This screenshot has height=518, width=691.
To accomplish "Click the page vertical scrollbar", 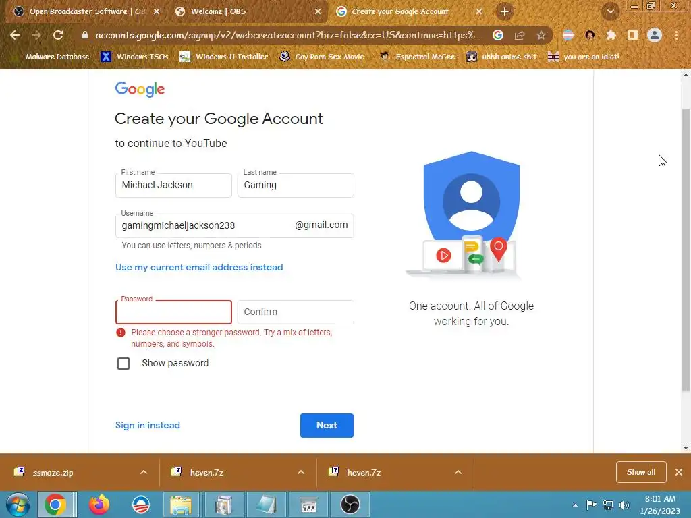I will coord(686,250).
